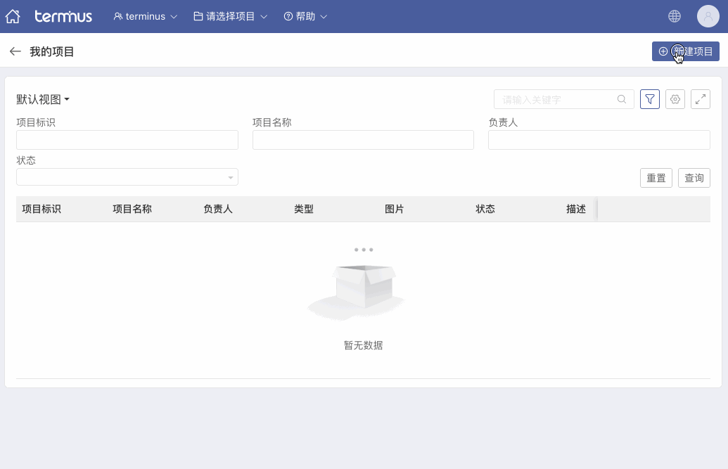This screenshot has height=469, width=728.
Task: Click the Terminus logo
Action: [63, 16]
